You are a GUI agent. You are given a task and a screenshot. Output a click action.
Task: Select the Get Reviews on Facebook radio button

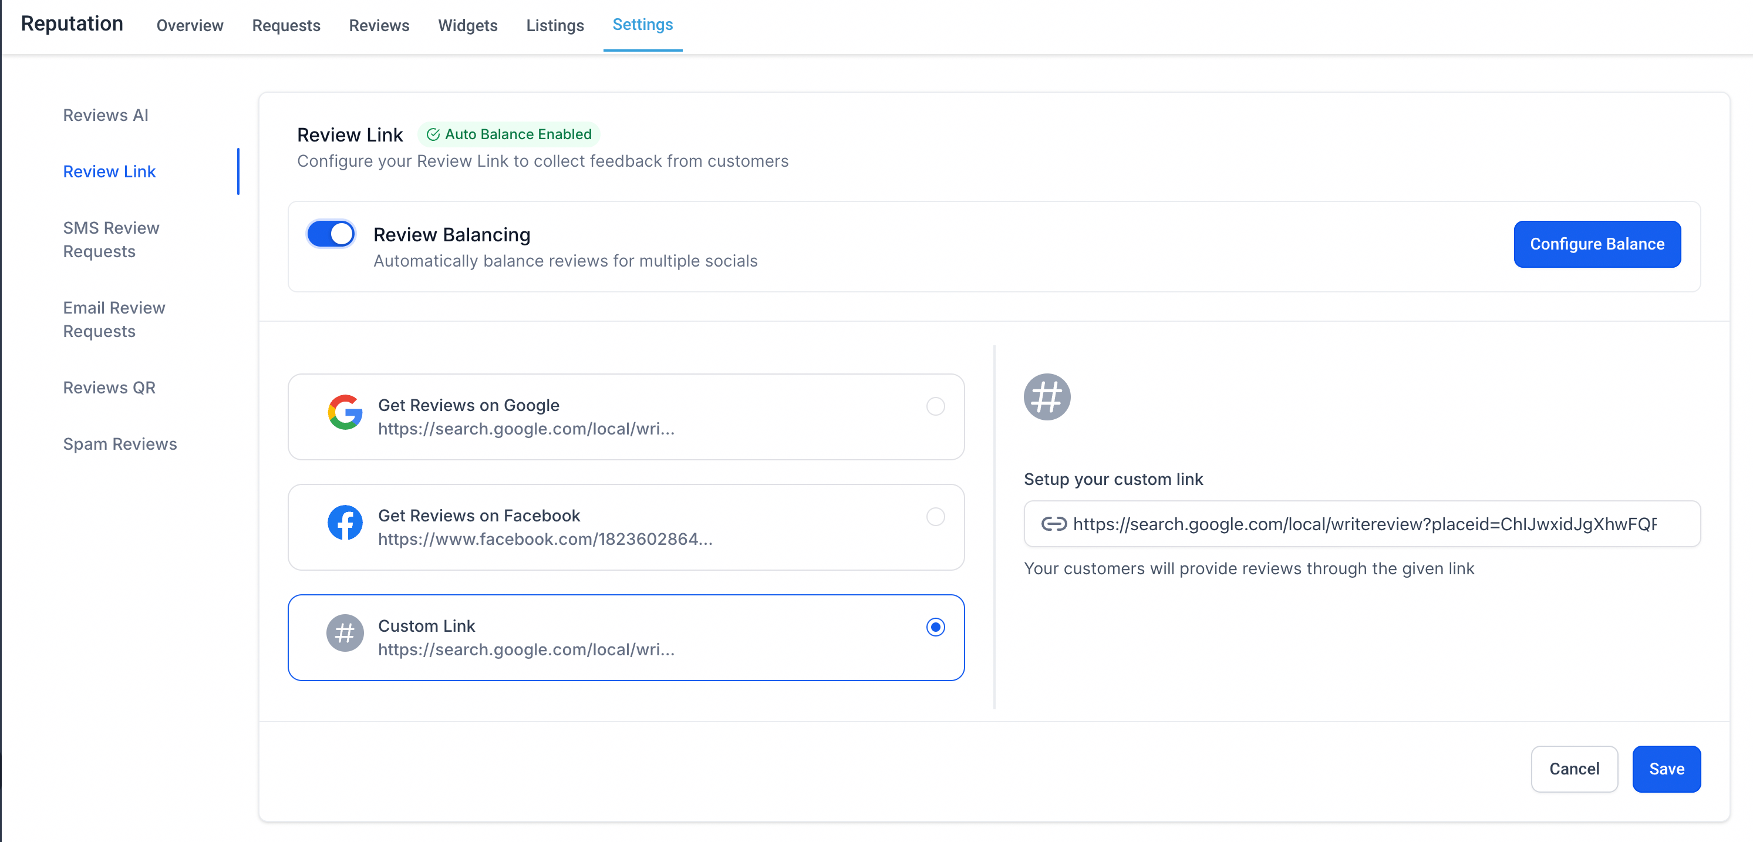pyautogui.click(x=935, y=517)
